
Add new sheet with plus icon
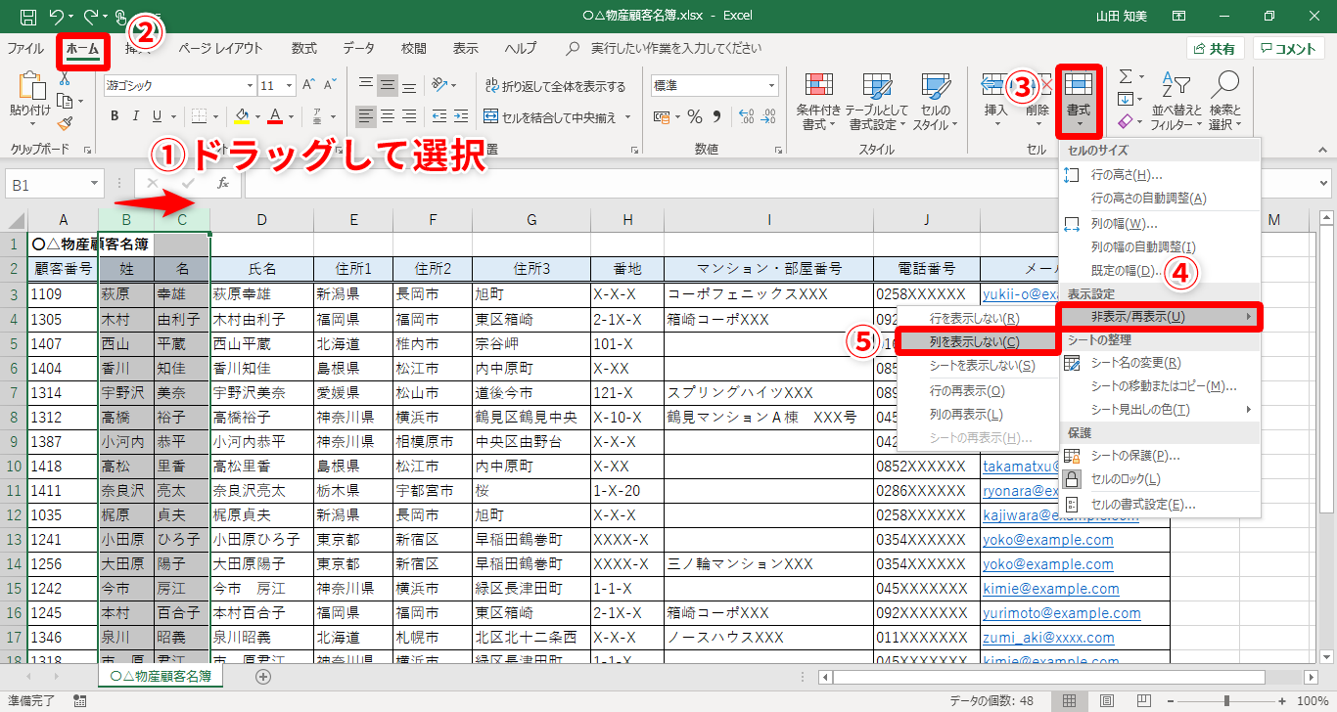pos(263,676)
